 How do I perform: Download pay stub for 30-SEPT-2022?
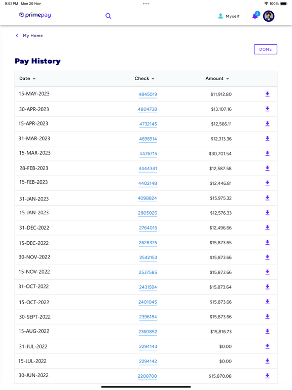[268, 316]
